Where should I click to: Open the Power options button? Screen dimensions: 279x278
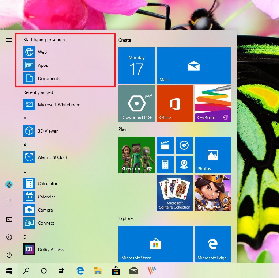[x=9, y=255]
